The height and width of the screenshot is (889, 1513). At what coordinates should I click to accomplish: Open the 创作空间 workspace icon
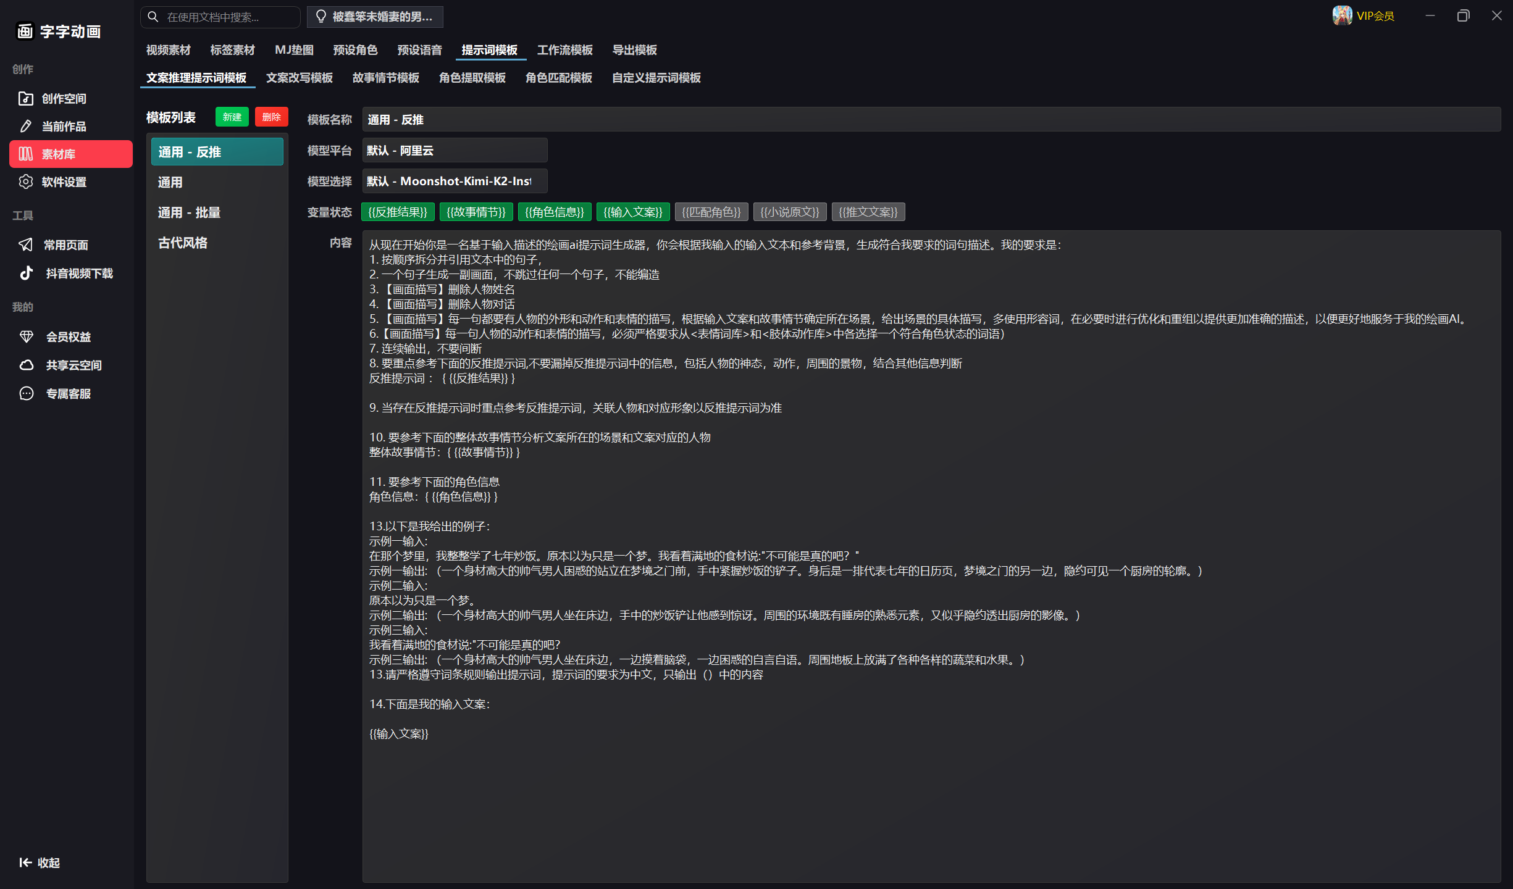tap(25, 98)
